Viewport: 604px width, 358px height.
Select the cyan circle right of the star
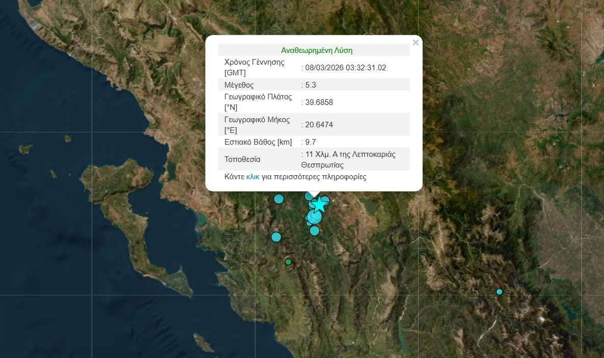(326, 200)
